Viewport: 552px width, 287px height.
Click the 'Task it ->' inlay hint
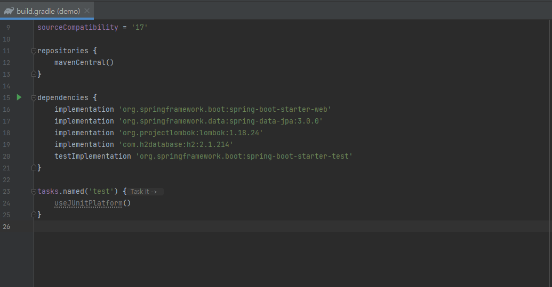145,192
